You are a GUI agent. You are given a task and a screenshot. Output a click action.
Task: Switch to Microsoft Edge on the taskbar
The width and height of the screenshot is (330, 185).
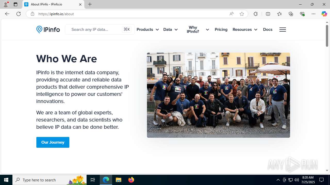coord(106,180)
